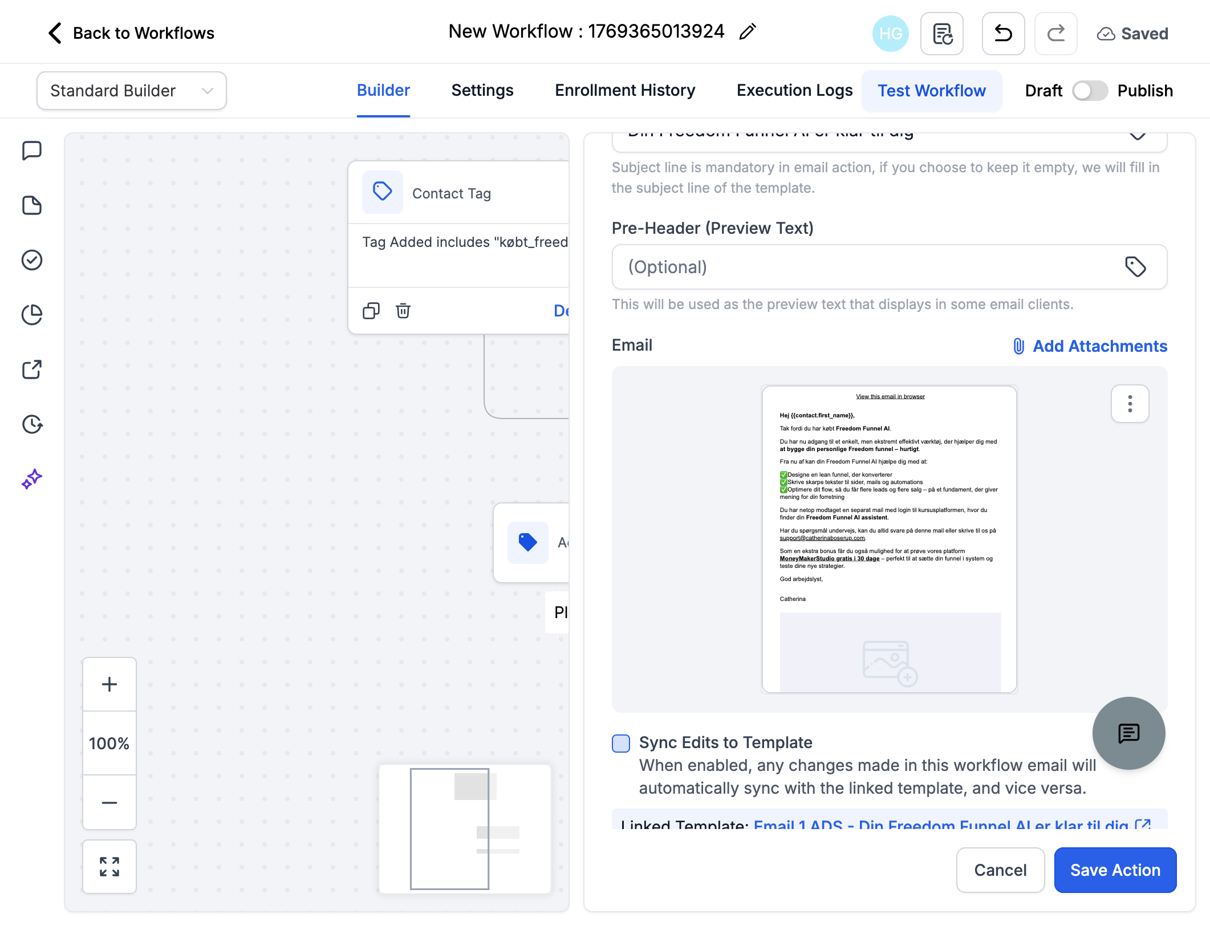Select the Add Tag action node
Image resolution: width=1210 pixels, height=926 pixels.
click(x=531, y=543)
